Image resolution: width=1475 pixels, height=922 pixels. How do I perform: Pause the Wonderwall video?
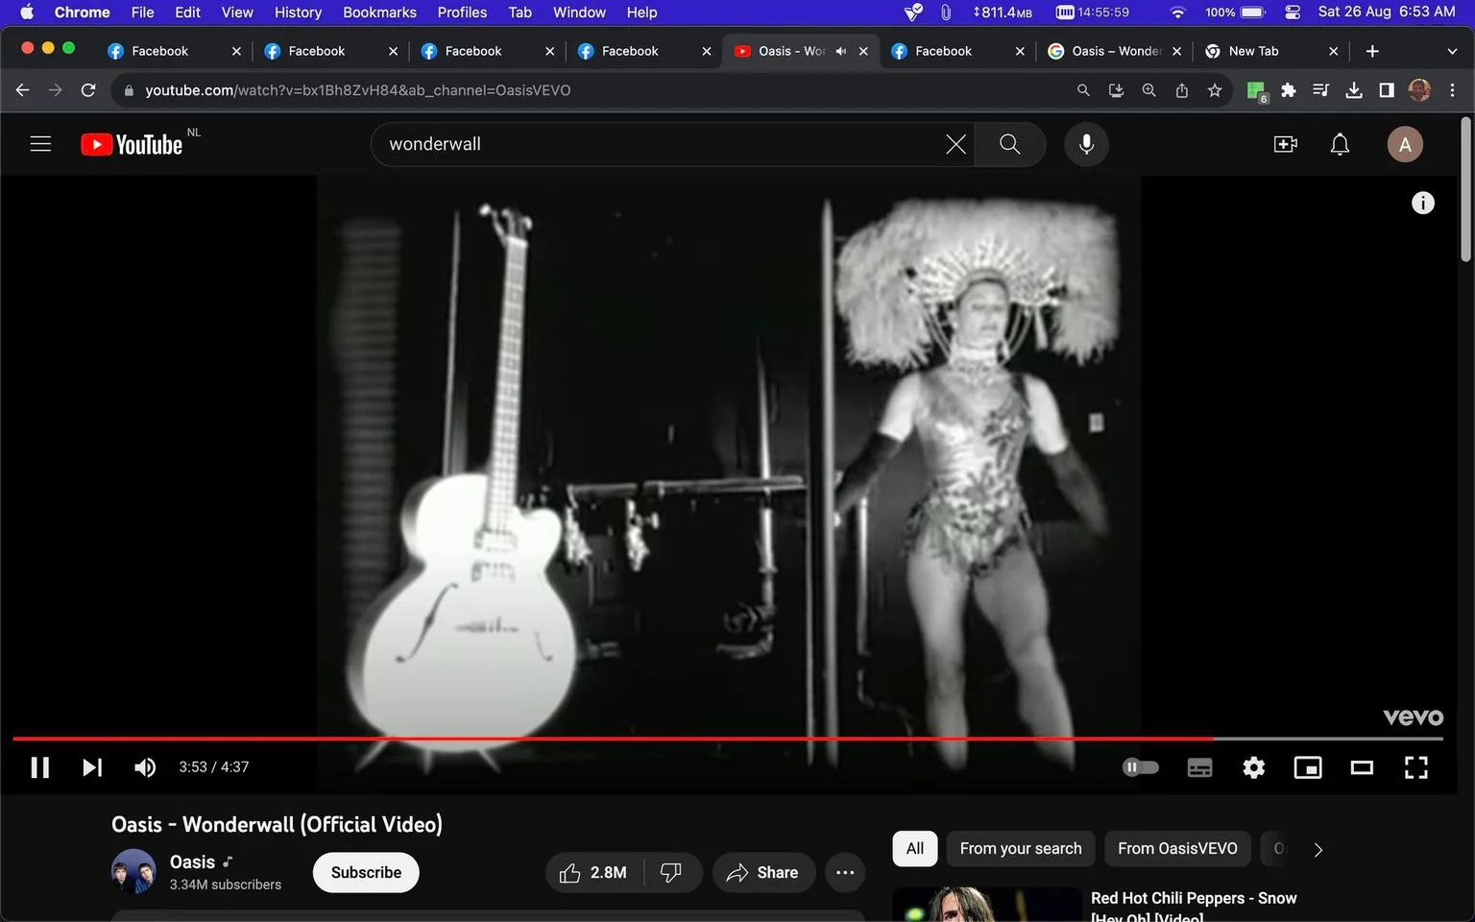39,767
